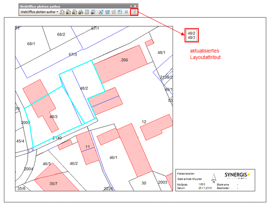The width and height of the screenshot is (268, 204).
Task: Click the date value '25.11.2010'
Action: pyautogui.click(x=205, y=188)
